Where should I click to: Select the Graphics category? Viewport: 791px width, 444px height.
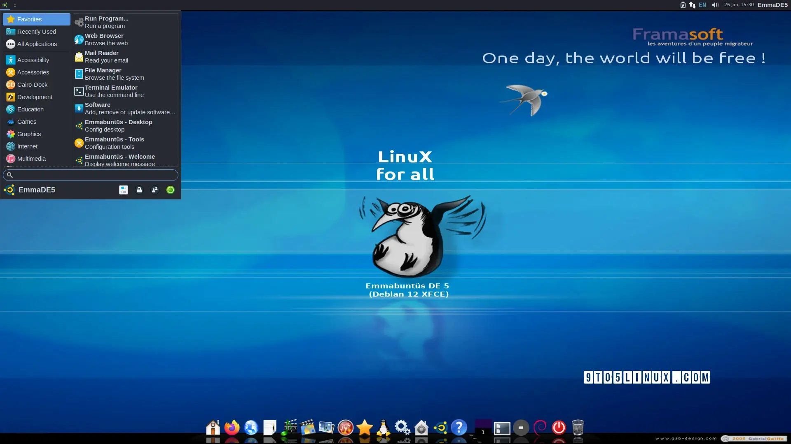click(29, 134)
